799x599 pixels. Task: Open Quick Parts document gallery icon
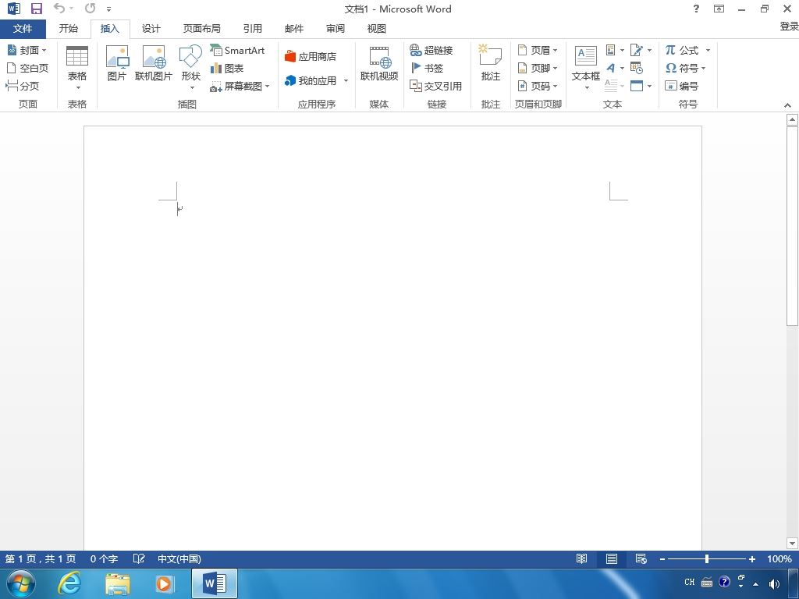(x=611, y=50)
